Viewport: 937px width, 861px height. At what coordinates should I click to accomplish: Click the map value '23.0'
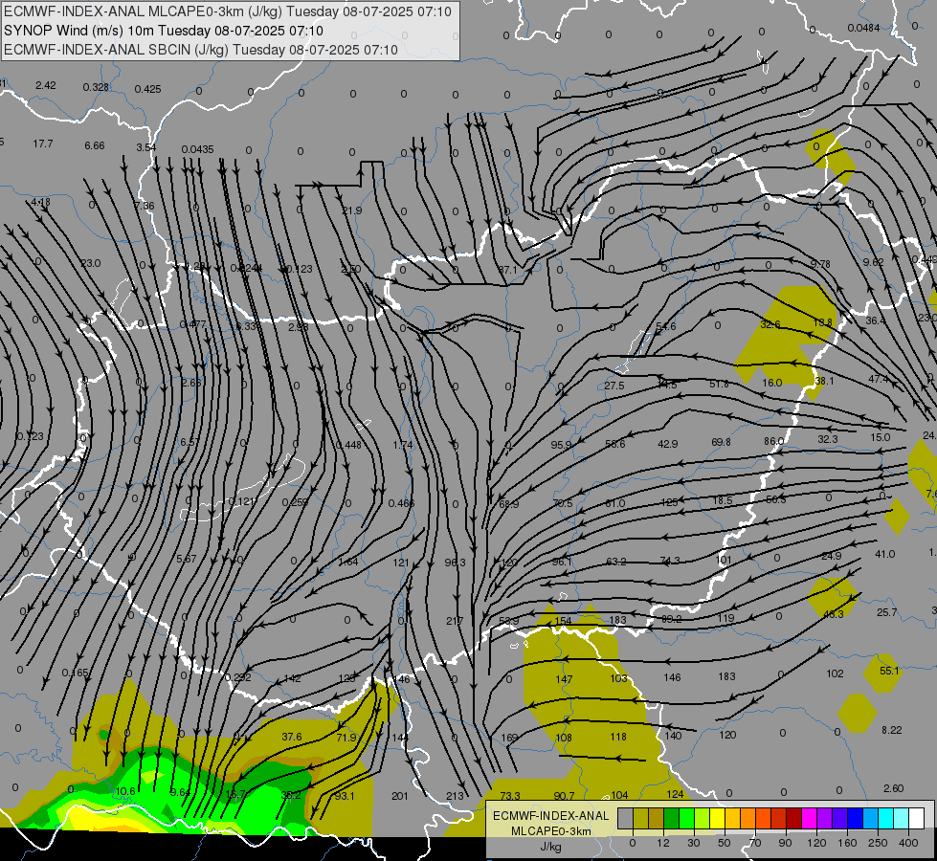[x=91, y=263]
